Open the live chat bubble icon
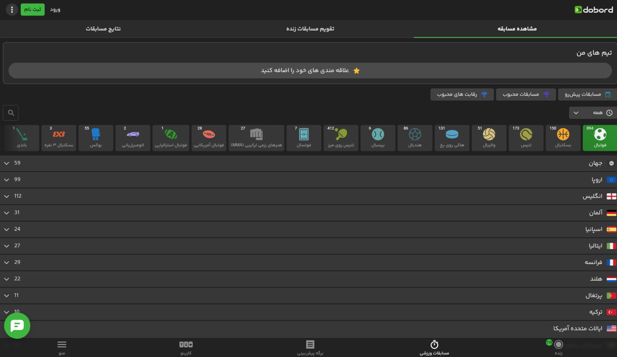This screenshot has height=357, width=617. [17, 326]
